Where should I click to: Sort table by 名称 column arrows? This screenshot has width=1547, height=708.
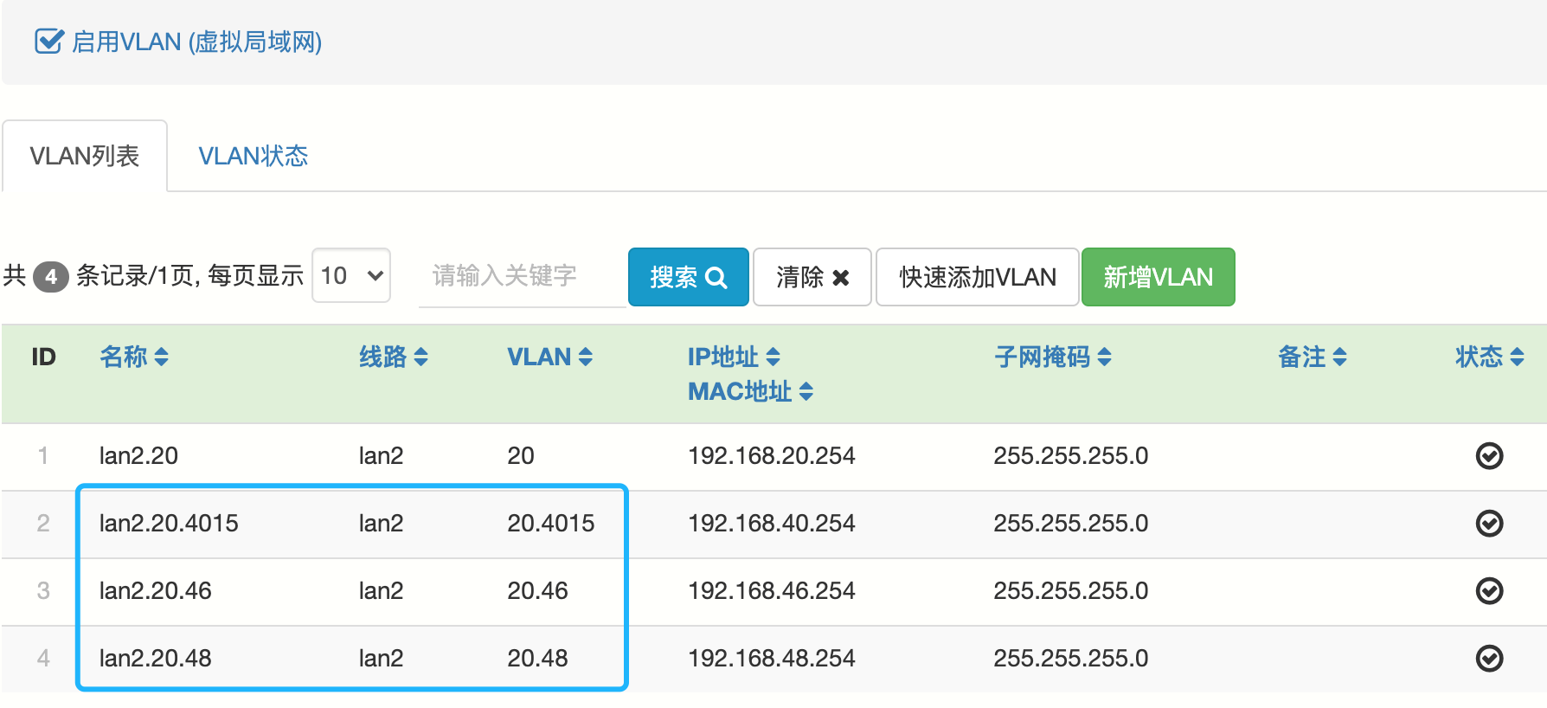[x=161, y=357]
